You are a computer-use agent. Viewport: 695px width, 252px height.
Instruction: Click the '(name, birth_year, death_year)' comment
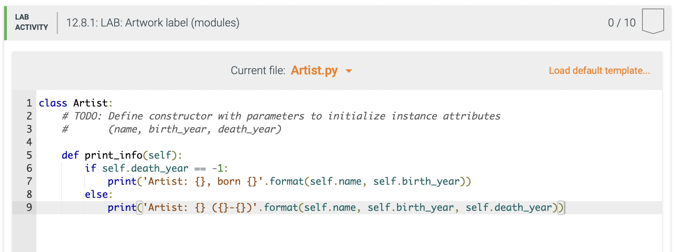195,129
